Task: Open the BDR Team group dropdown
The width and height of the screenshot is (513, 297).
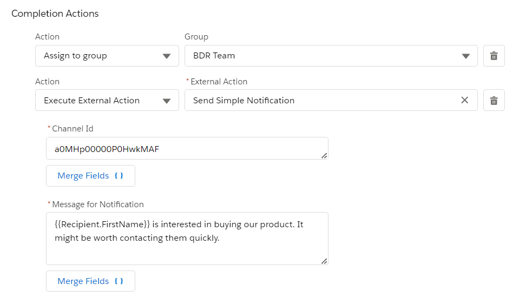Action: pos(331,56)
